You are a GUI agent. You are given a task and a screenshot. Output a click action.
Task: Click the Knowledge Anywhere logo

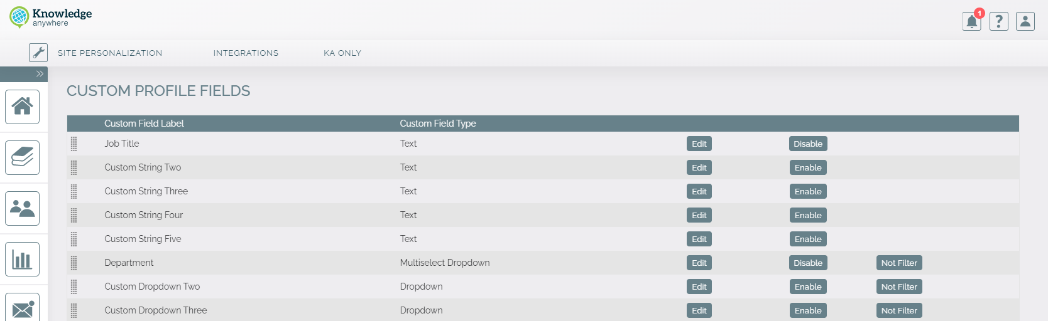tap(51, 18)
